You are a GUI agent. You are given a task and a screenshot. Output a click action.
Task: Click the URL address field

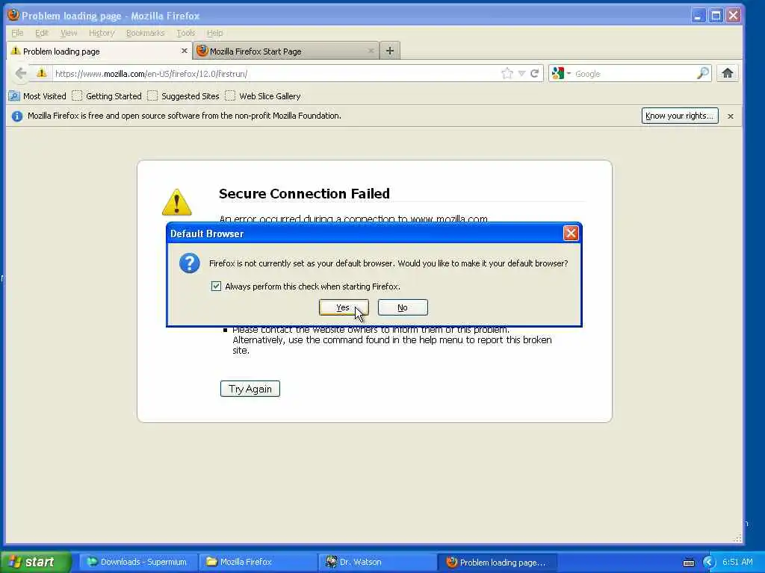[276, 74]
